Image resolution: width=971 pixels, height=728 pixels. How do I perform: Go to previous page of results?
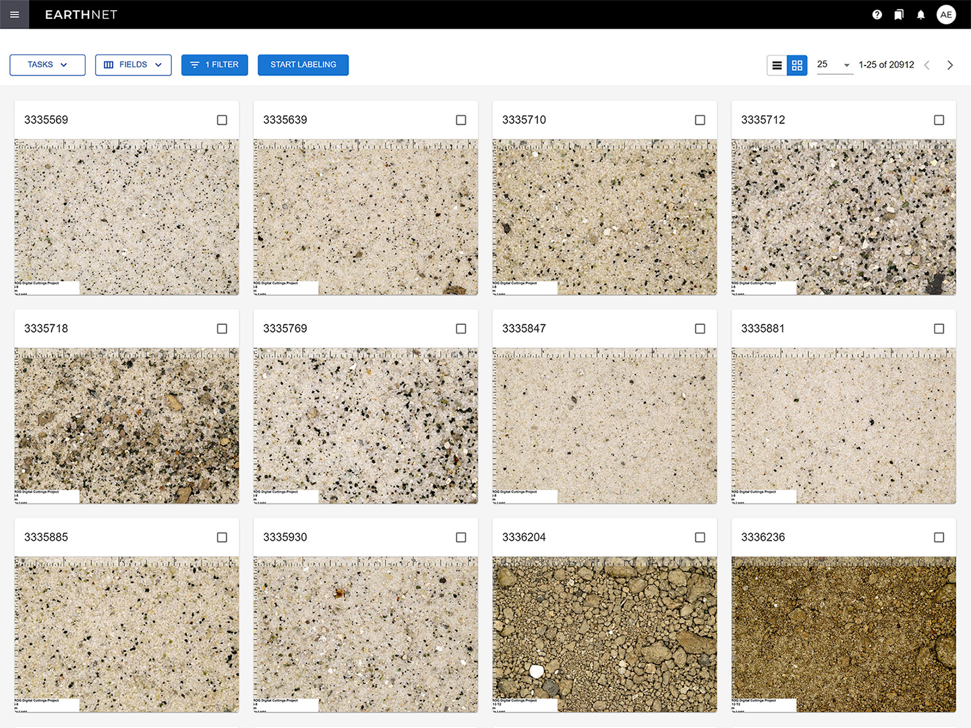[927, 65]
